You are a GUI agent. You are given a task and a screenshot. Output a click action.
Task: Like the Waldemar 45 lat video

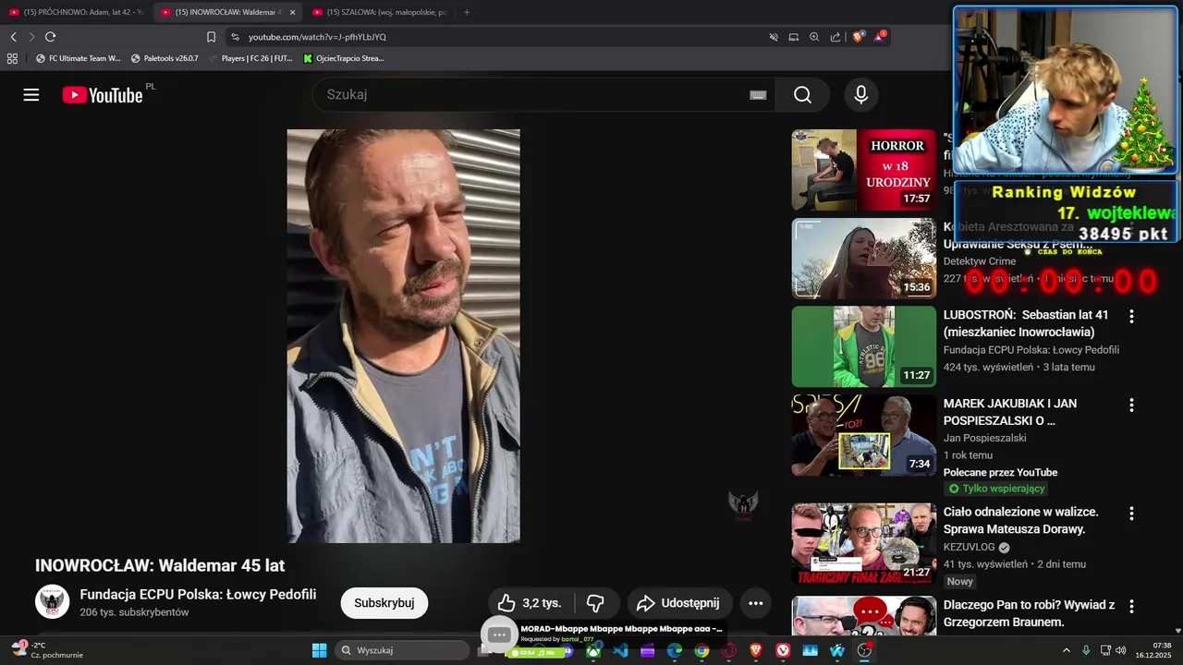[530, 603]
